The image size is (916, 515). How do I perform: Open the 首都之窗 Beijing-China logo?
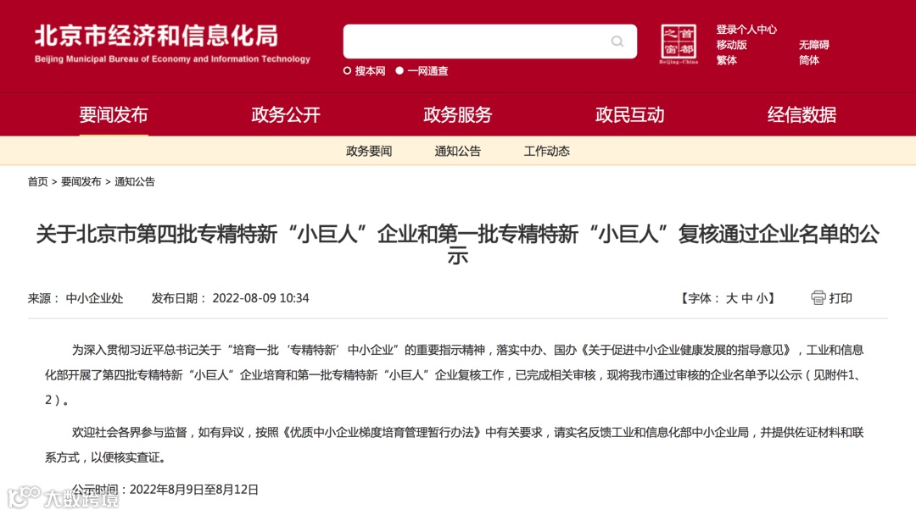(679, 44)
